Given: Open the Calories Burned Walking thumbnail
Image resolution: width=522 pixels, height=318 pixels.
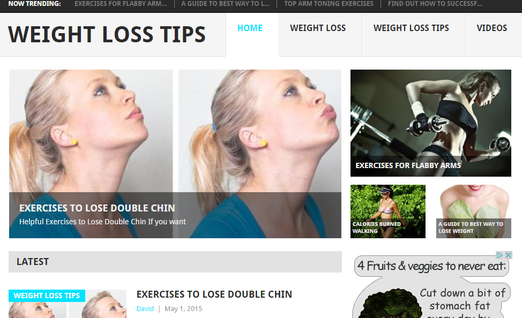Looking at the screenshot, I should (x=388, y=211).
